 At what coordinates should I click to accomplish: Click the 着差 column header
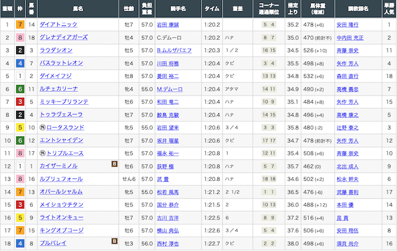(x=238, y=9)
